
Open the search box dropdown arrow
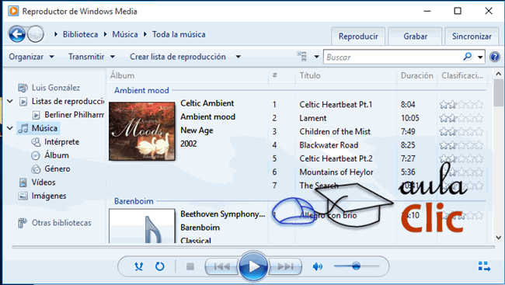point(480,57)
